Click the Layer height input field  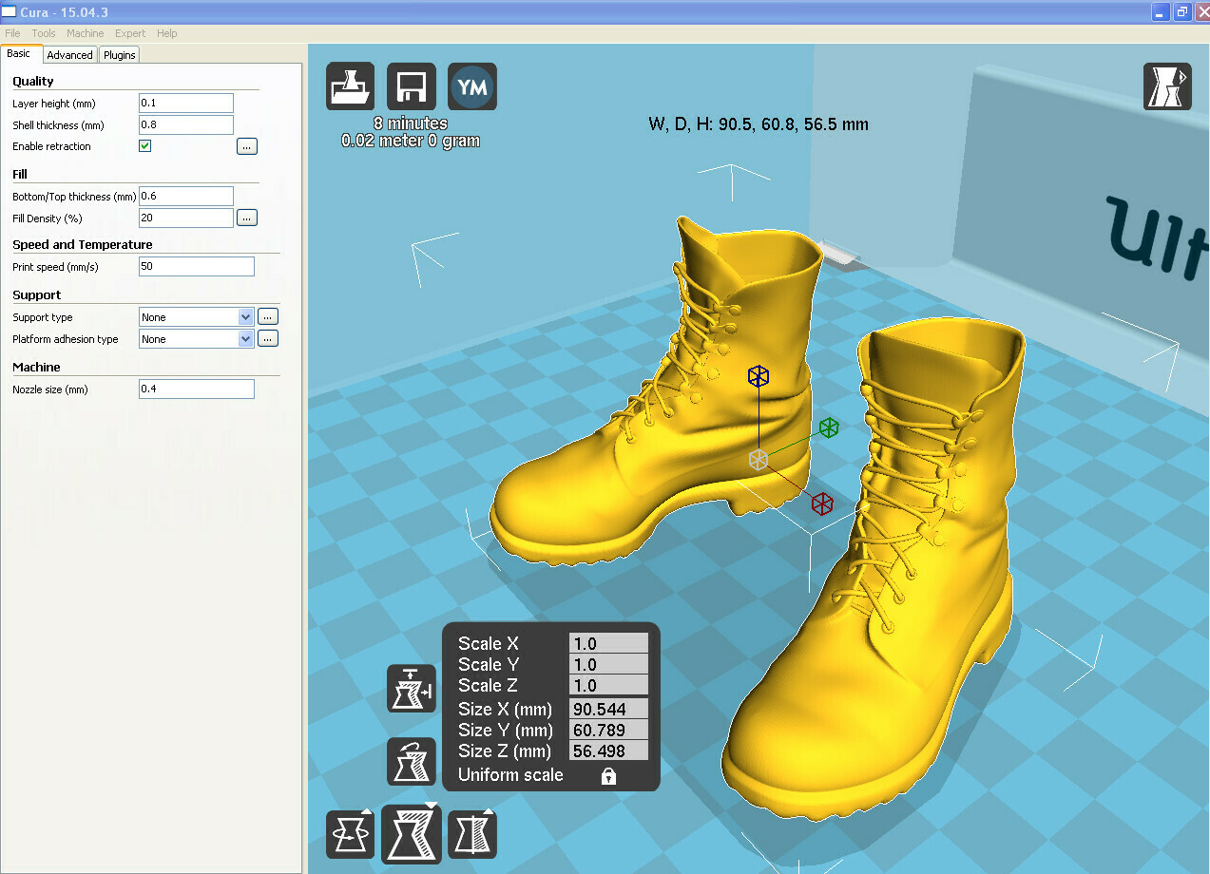[x=186, y=104]
